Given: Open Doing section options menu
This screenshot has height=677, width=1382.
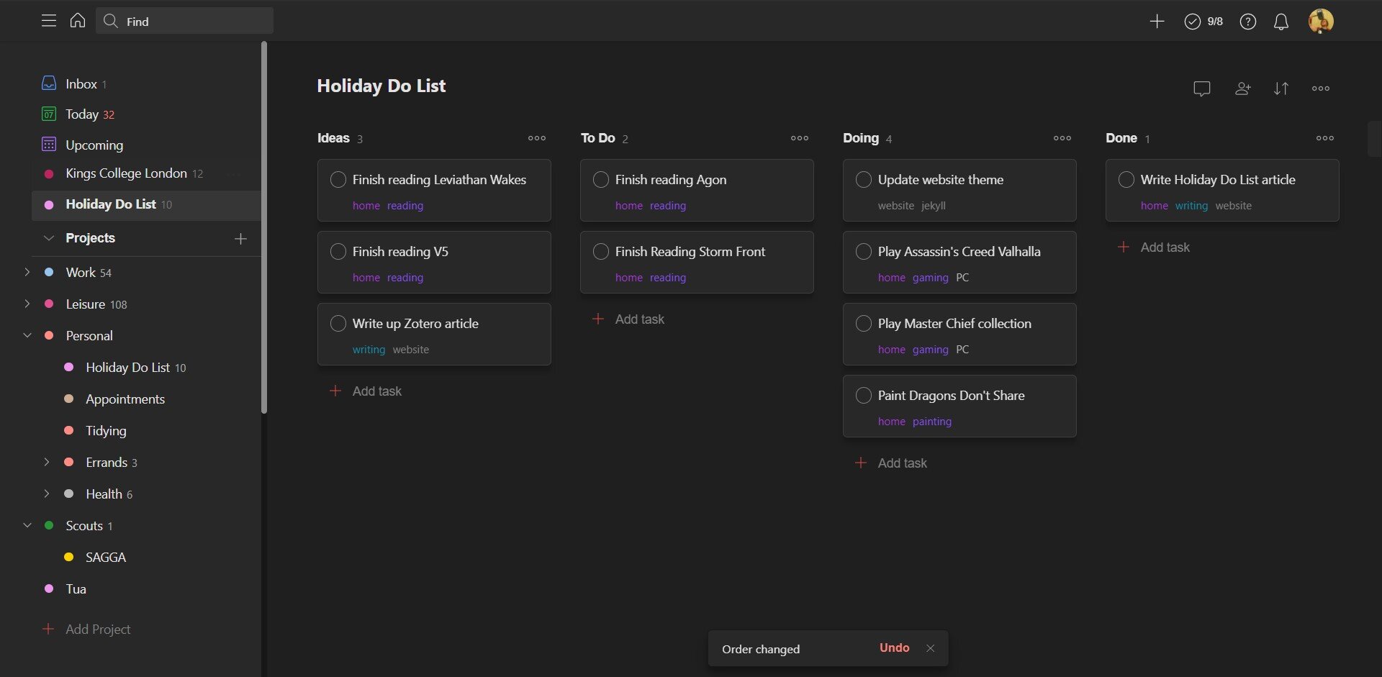Looking at the screenshot, I should 1062,138.
